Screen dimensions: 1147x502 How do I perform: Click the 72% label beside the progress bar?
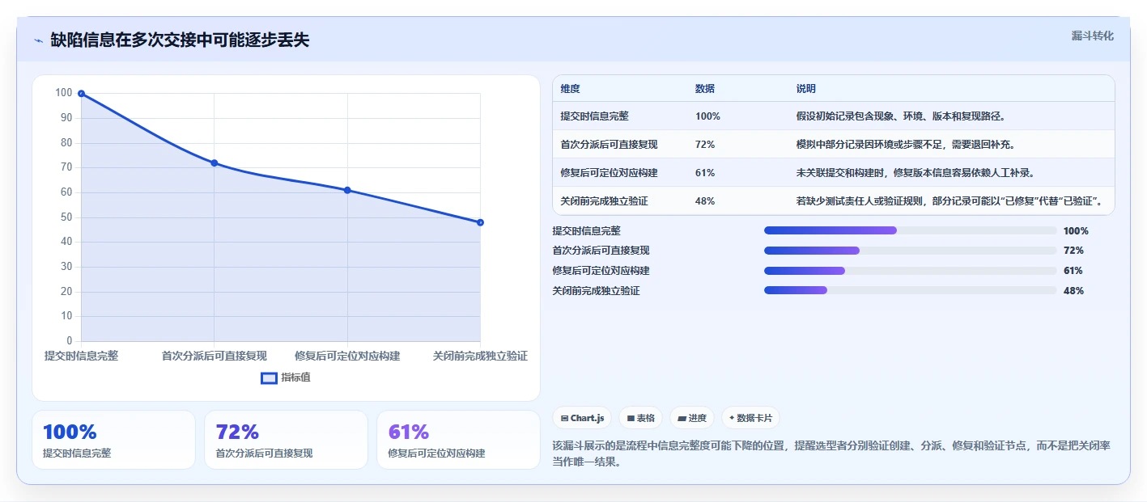click(1073, 251)
